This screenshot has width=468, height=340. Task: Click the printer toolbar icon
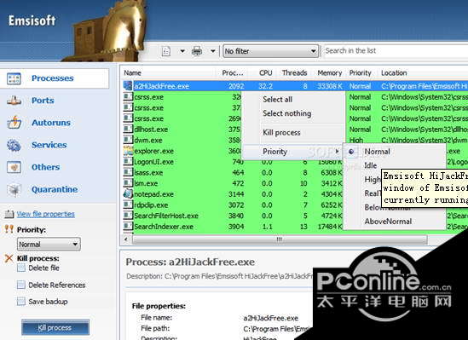pyautogui.click(x=197, y=51)
